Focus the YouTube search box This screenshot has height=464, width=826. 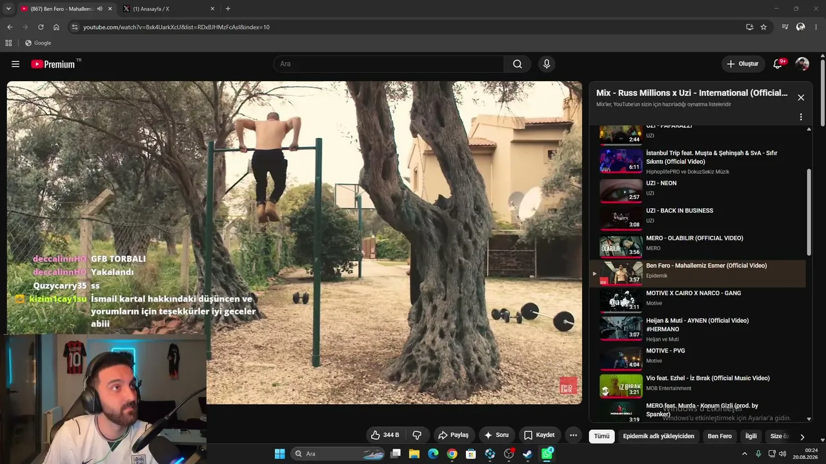click(x=388, y=64)
